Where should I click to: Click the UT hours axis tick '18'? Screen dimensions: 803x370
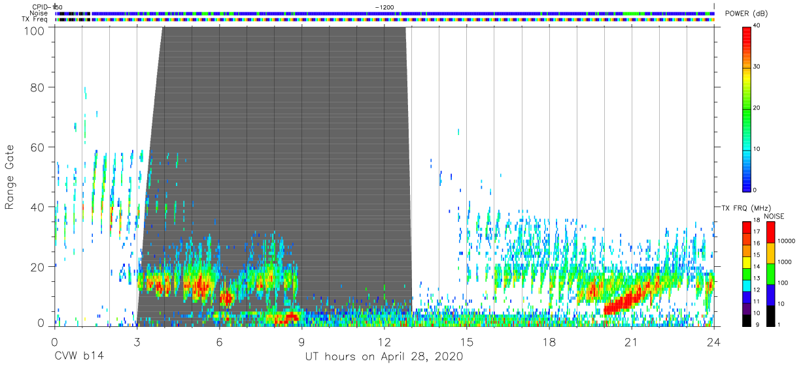coord(549,342)
